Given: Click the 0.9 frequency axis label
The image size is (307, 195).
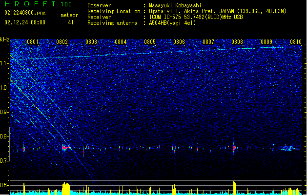Looking at the screenshot, I should pyautogui.click(x=4, y=112).
